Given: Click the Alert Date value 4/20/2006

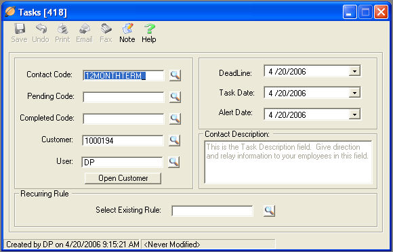Looking at the screenshot, I should (x=287, y=115).
